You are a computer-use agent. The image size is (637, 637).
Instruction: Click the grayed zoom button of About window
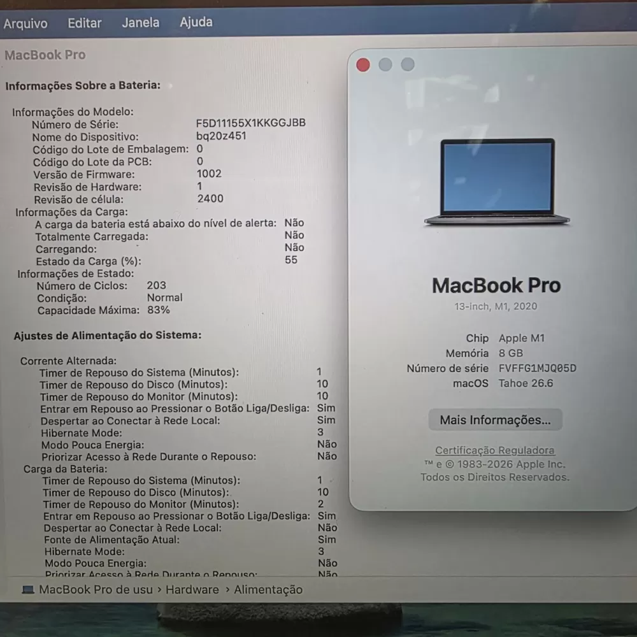coord(408,64)
